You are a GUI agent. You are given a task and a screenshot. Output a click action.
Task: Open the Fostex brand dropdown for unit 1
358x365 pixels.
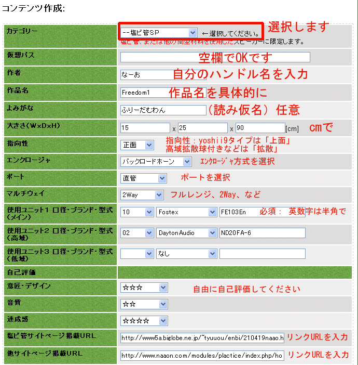pyautogui.click(x=186, y=212)
